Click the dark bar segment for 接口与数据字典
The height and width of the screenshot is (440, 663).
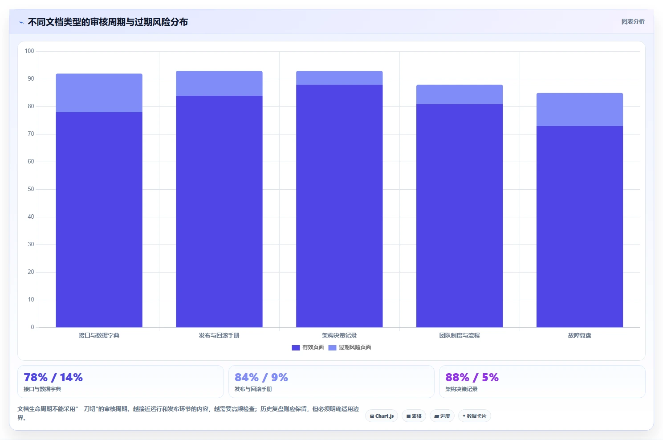click(99, 220)
